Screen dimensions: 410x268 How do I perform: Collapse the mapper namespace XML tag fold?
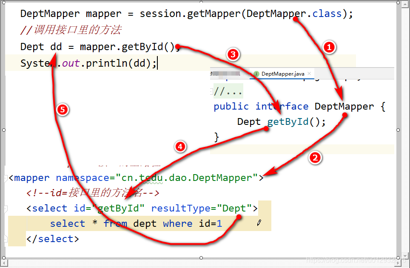pyautogui.click(x=6, y=178)
